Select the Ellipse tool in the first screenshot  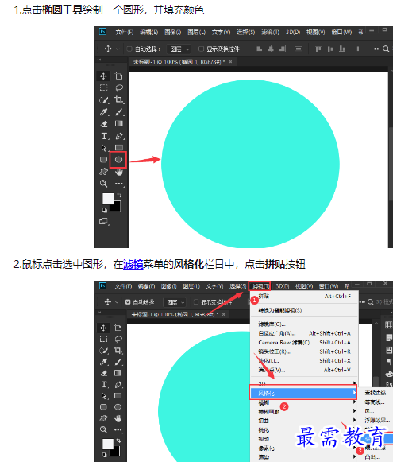tap(118, 160)
